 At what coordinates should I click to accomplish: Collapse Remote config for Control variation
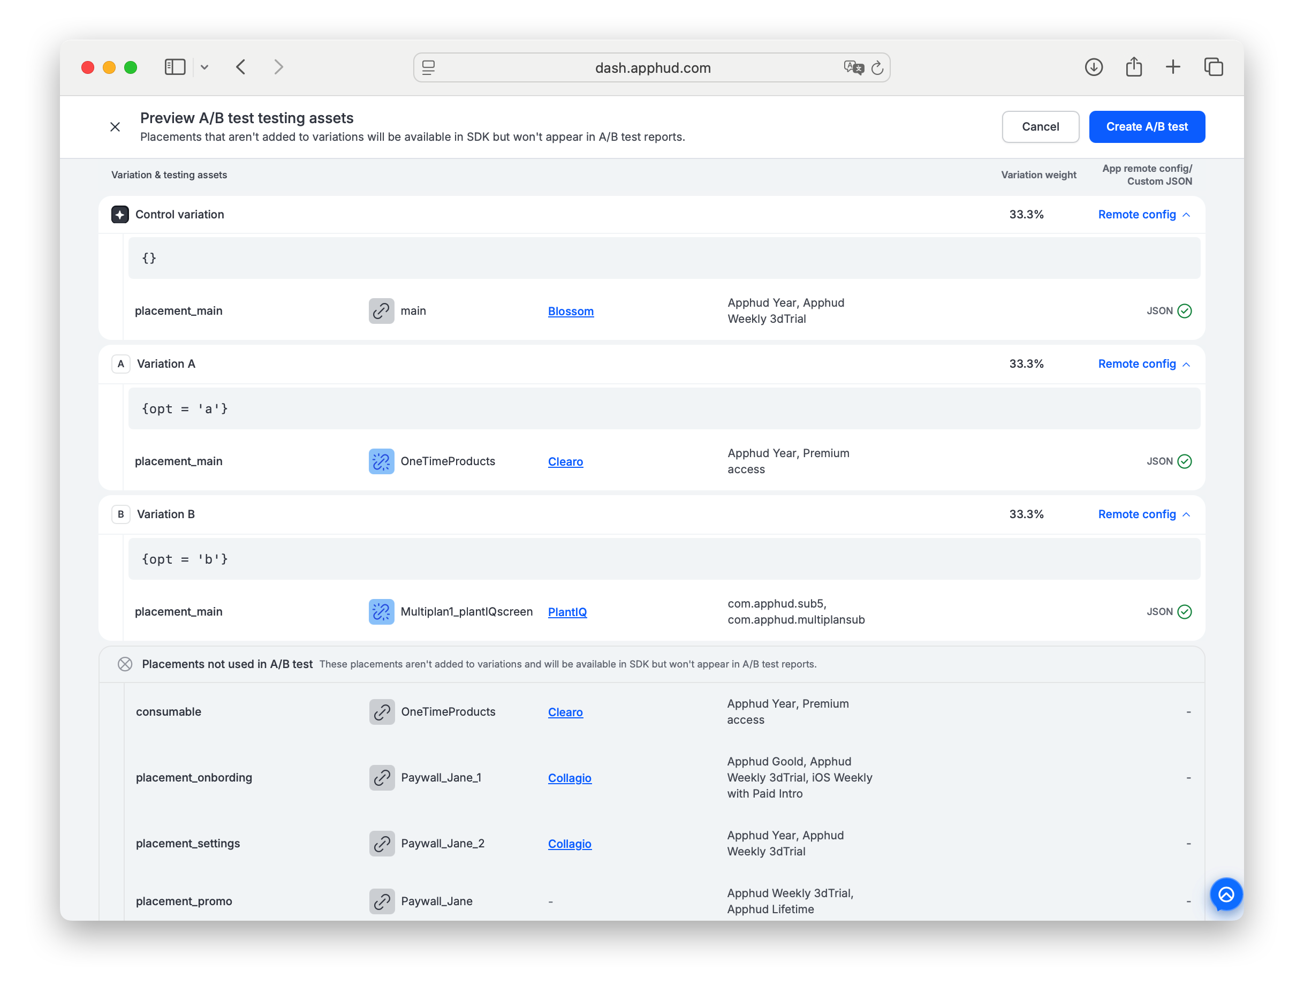pos(1144,215)
